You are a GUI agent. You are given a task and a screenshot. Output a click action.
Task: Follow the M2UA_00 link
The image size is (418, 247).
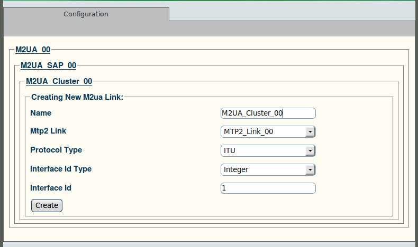(x=33, y=50)
